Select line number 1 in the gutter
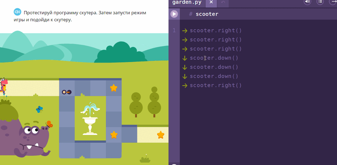Image resolution: width=337 pixels, height=165 pixels. click(x=174, y=30)
